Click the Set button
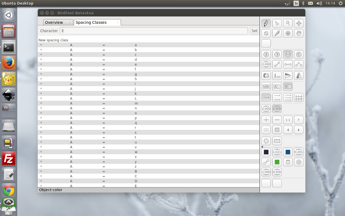345x216 pixels. [254, 31]
